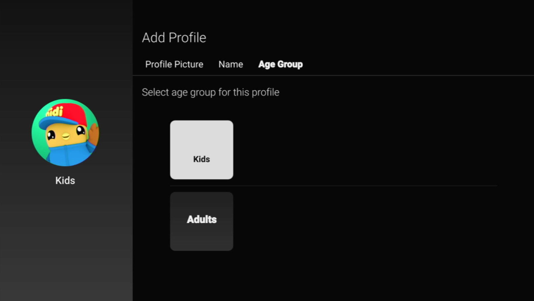Click the Age Group tab

pos(280,64)
